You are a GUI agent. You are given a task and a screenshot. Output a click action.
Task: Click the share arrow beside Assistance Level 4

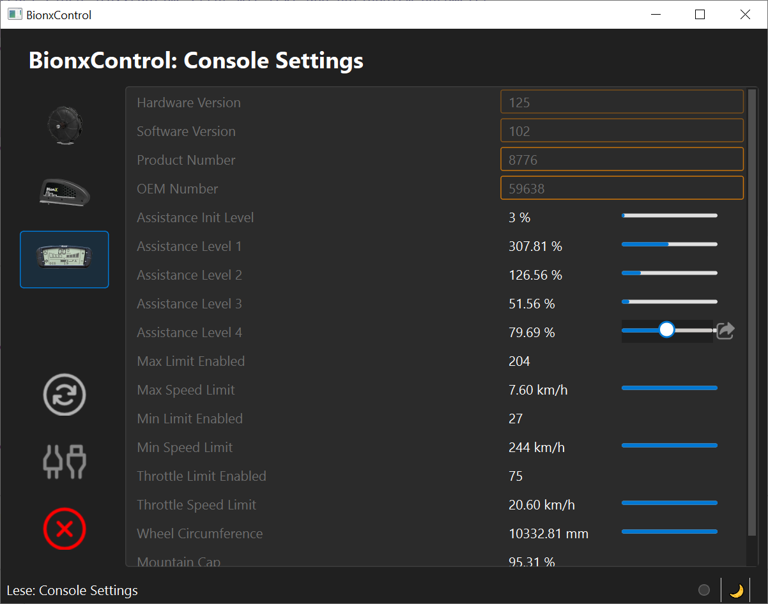[x=725, y=331]
